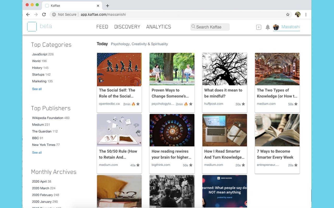Switch to DISCOVERY tab

click(x=127, y=27)
